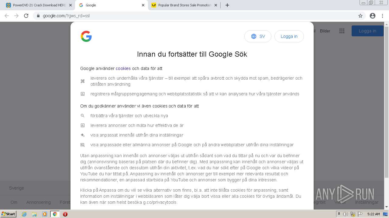Open Windows Media Player taskbar icon
The width and height of the screenshot is (389, 218).
point(45,214)
